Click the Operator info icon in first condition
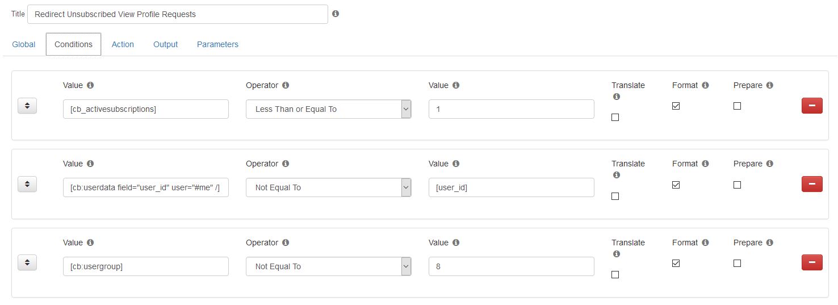This screenshot has width=838, height=305. [286, 85]
